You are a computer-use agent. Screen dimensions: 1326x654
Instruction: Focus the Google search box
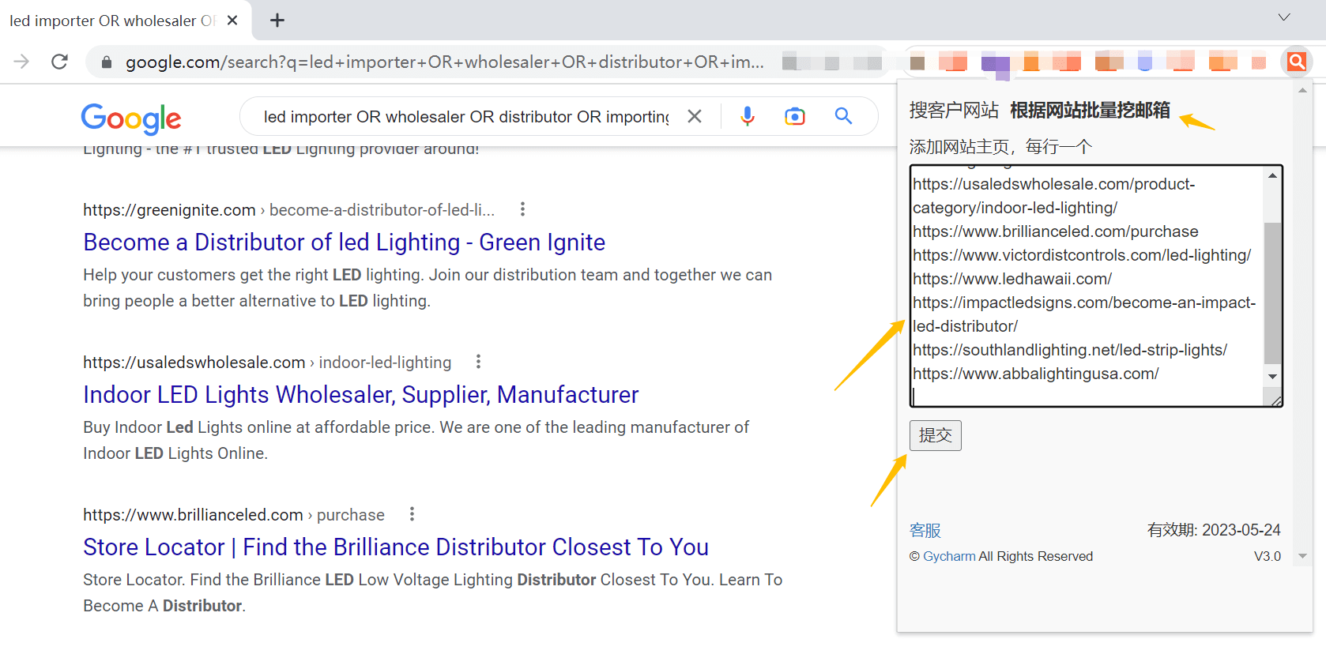pyautogui.click(x=466, y=117)
